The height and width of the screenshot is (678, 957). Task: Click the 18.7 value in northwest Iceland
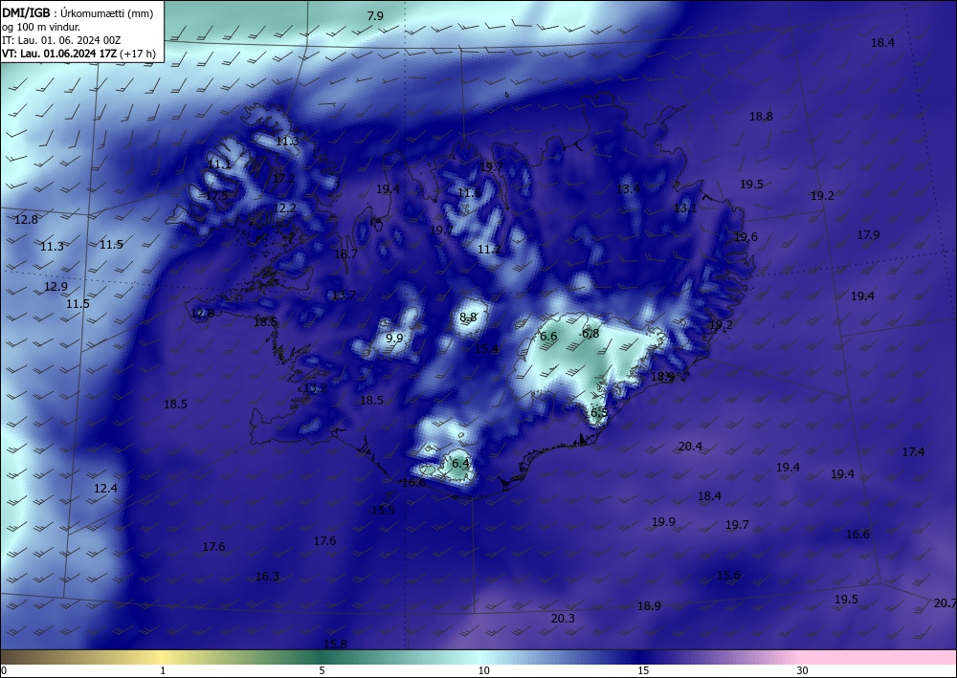coord(346,253)
